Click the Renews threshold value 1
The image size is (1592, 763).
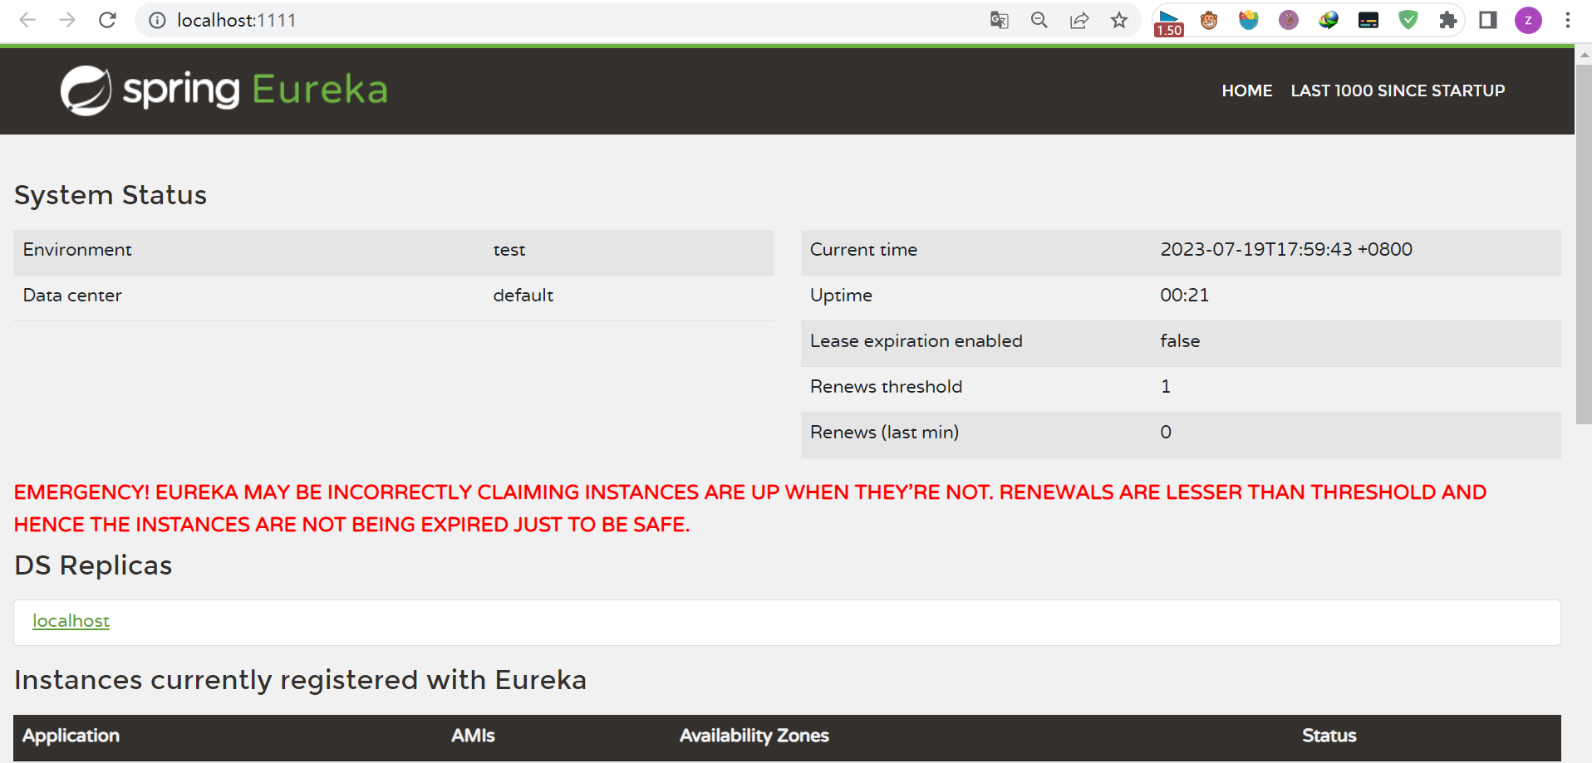1166,386
